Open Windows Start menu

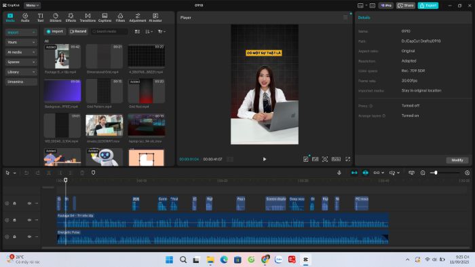tap(170, 260)
